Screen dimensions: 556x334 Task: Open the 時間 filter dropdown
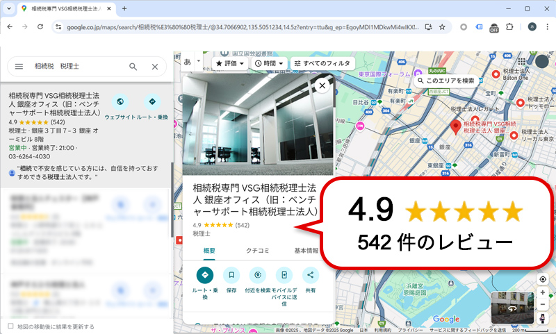click(269, 63)
